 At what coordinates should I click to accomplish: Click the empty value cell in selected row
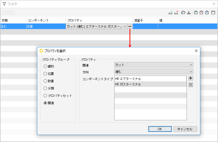[x=188, y=26]
